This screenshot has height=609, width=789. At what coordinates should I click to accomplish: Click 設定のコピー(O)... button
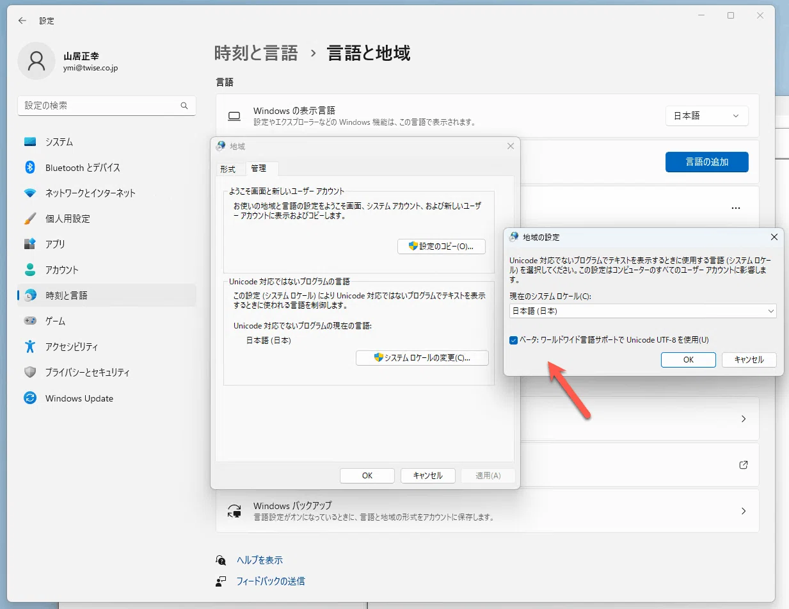(x=442, y=247)
